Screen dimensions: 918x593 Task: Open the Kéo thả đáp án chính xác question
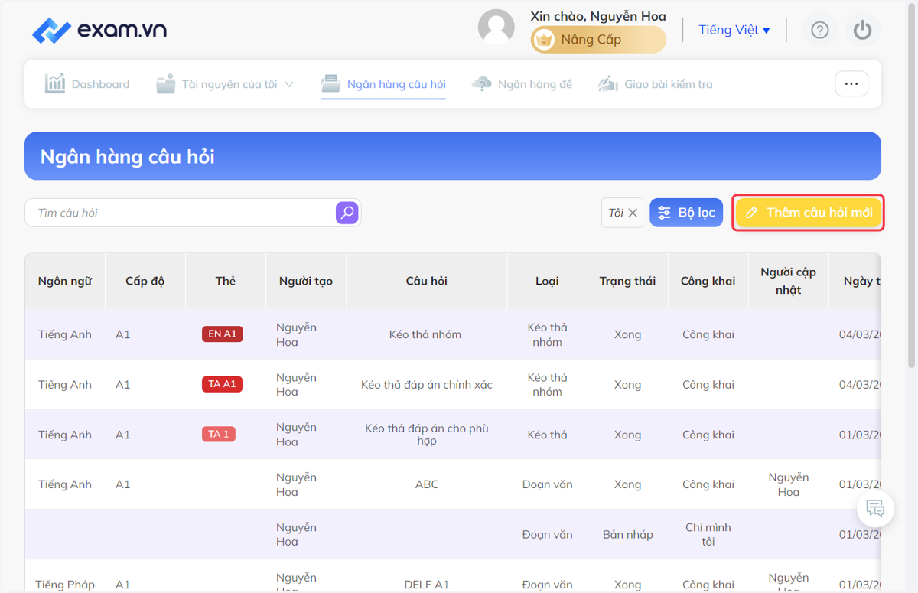(427, 385)
